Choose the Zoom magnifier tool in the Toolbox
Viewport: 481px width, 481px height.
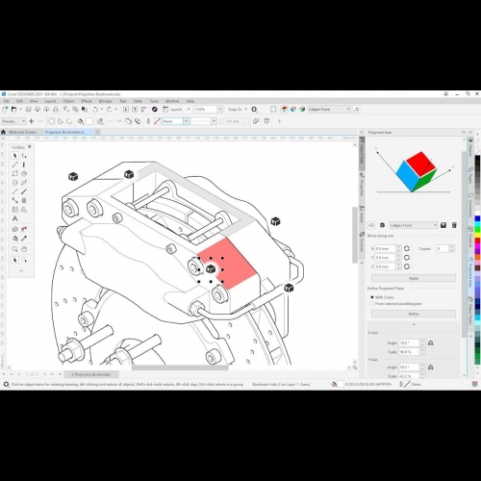click(14, 249)
